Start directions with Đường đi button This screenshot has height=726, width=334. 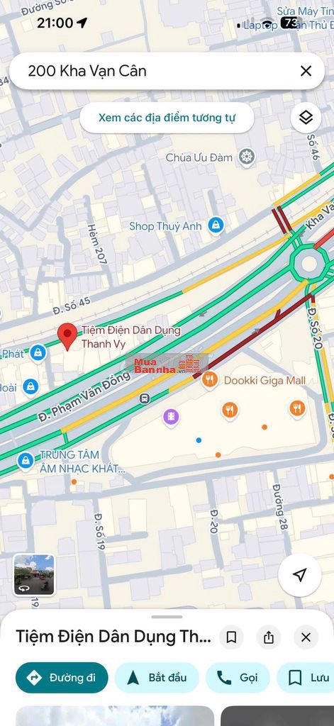[62, 678]
